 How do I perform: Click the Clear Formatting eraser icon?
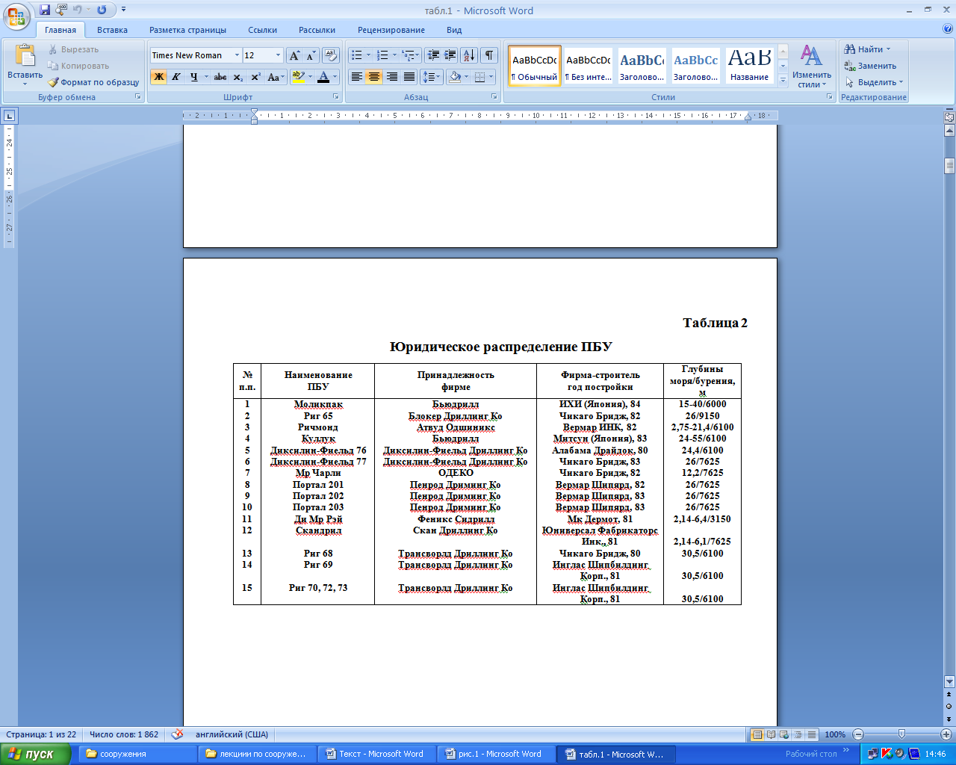[332, 56]
